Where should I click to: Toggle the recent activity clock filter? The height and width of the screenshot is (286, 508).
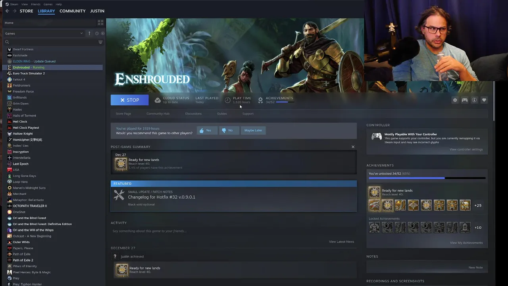click(x=96, y=33)
